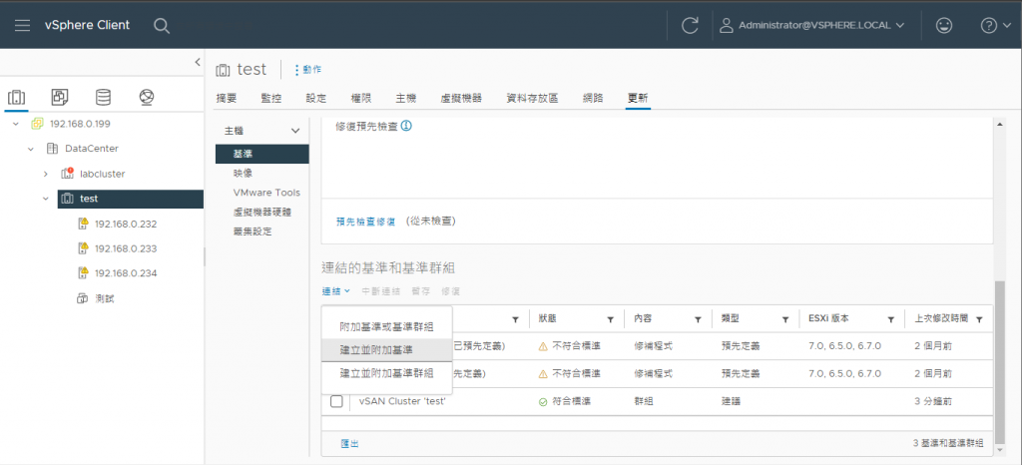The image size is (1022, 465).
Task: Collapse the left navigation panel
Action: pyautogui.click(x=198, y=62)
